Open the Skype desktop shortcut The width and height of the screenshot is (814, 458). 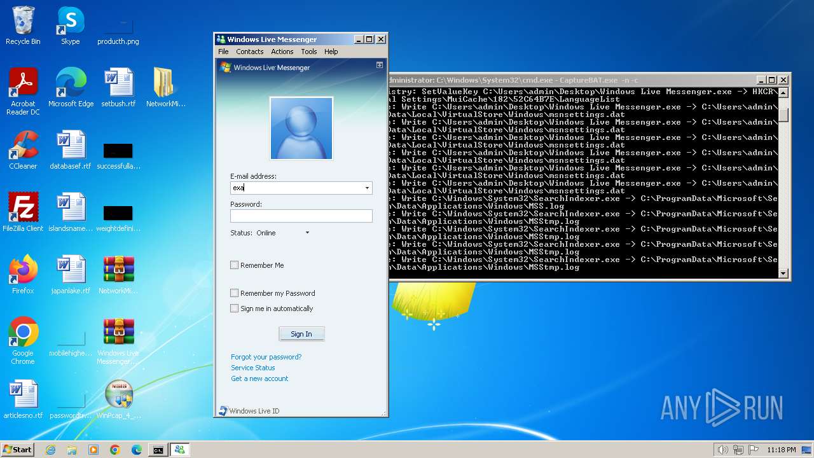click(x=71, y=25)
